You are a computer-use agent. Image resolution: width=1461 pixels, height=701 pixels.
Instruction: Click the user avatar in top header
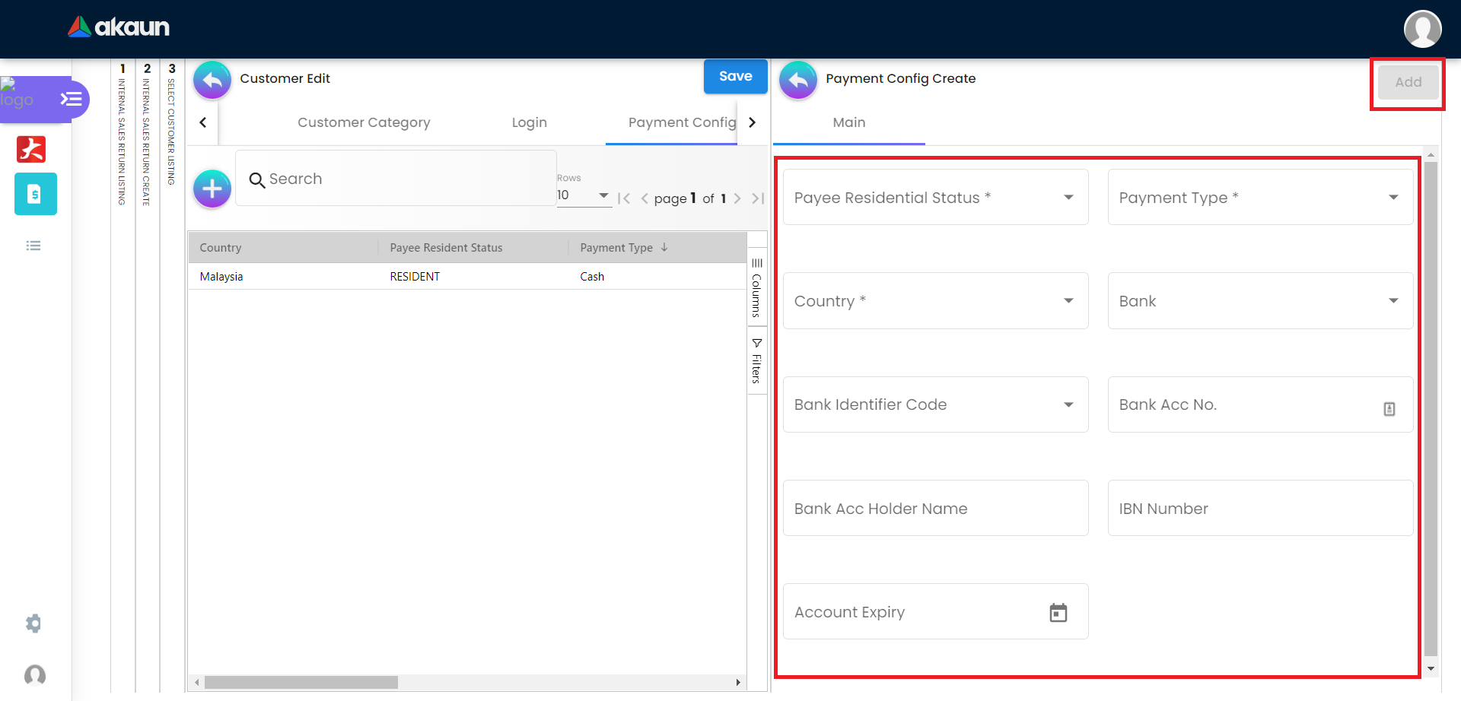(x=1421, y=29)
